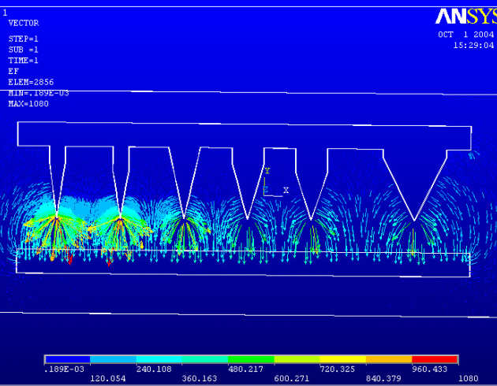Pick the red segment in the contour legend
Screen dimensions: 497x386
[435, 359]
